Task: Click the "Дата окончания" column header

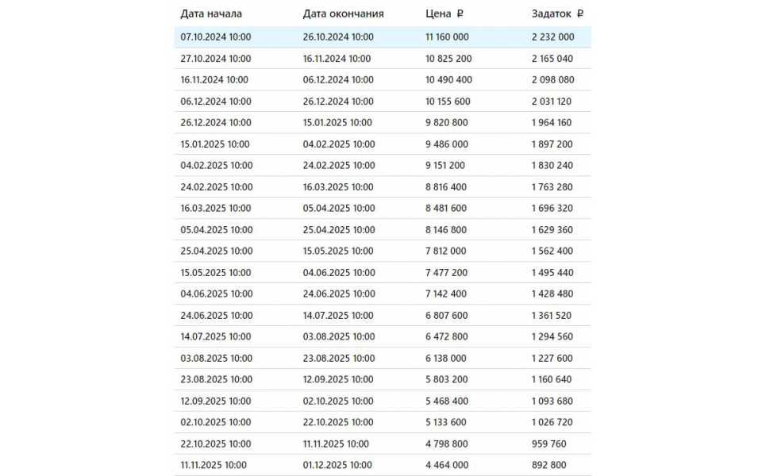Action: 343,13
